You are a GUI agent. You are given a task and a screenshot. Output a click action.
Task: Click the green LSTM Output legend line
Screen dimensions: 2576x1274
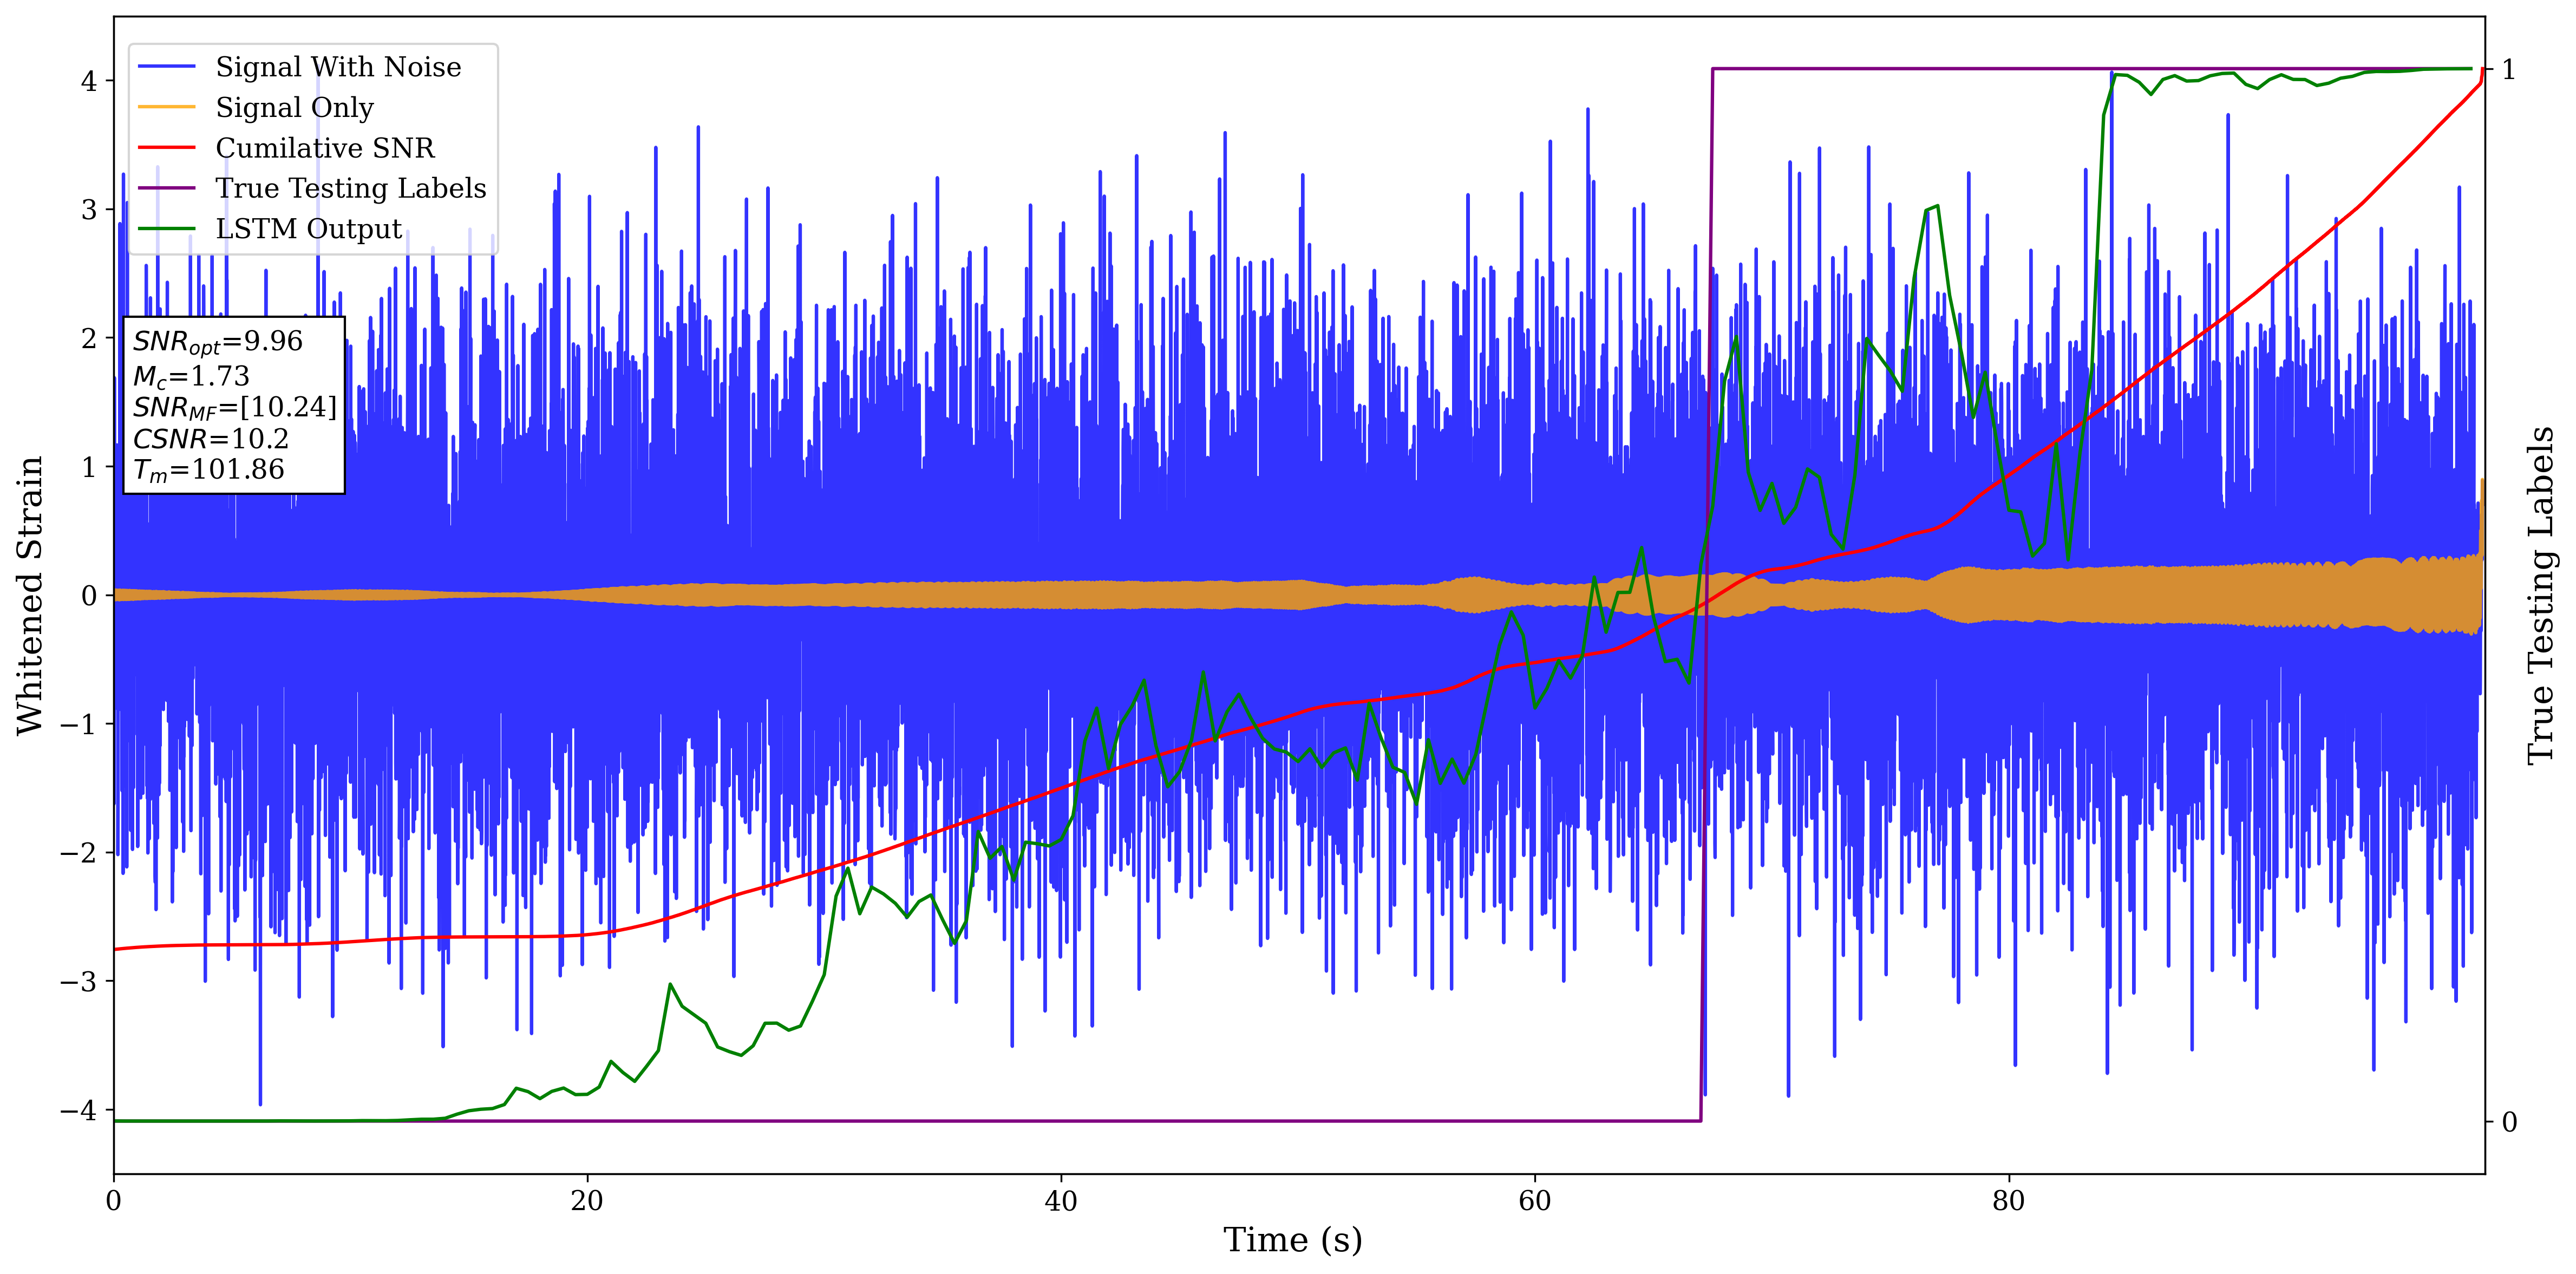166,229
